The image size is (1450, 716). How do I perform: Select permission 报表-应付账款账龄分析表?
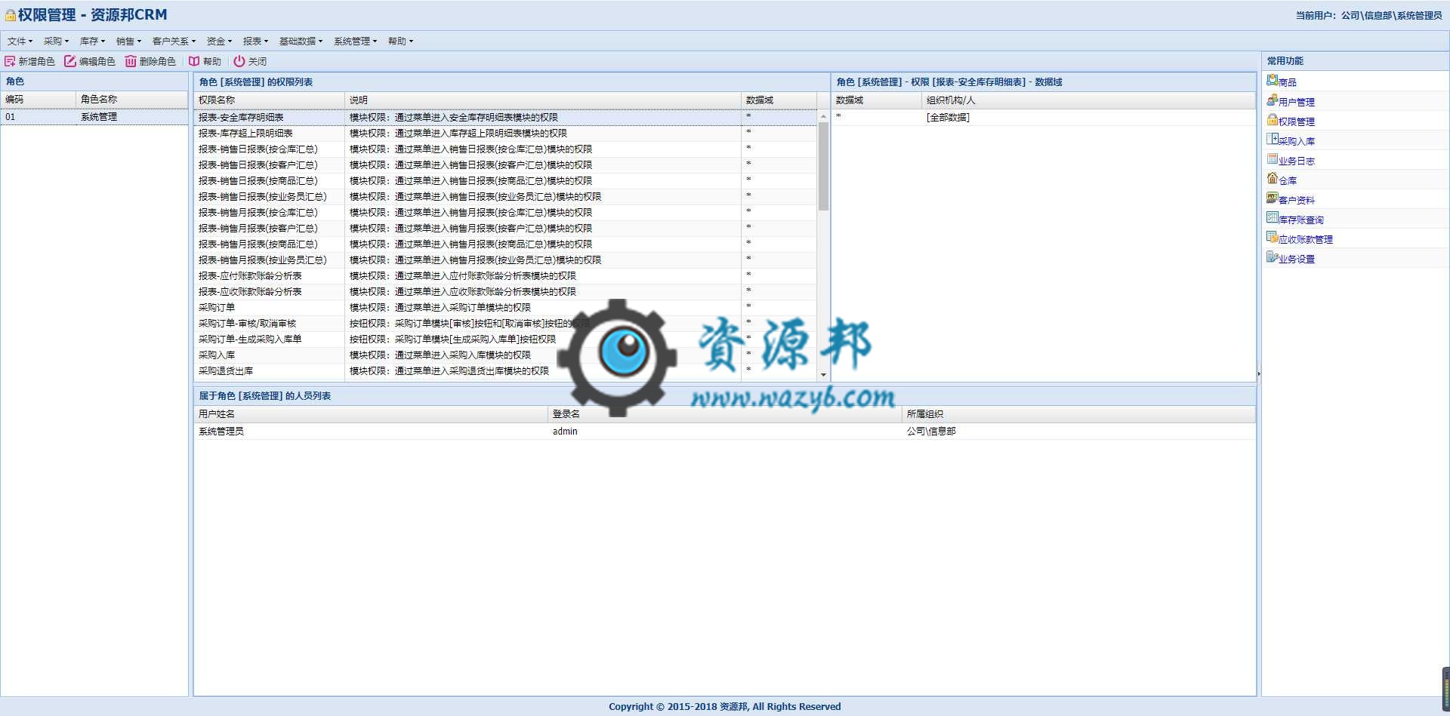click(505, 275)
